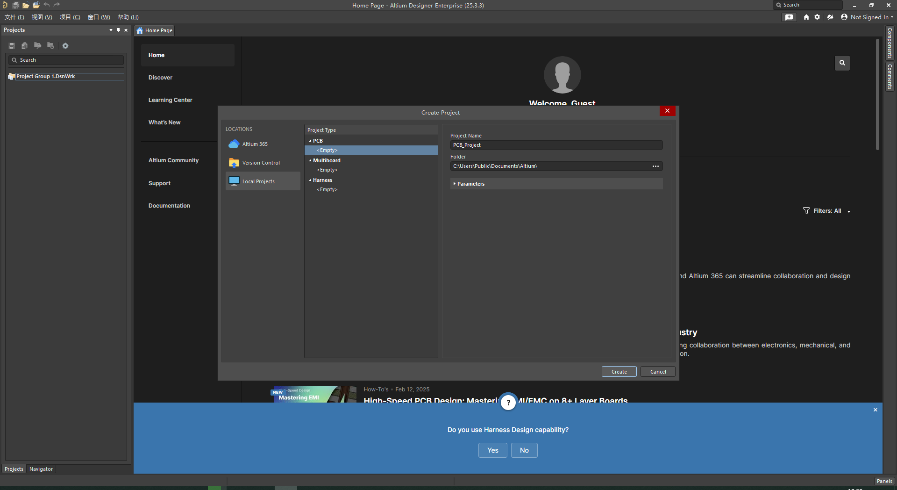Click the user account avatar icon
Viewport: 897px width, 490px height.
(844, 17)
